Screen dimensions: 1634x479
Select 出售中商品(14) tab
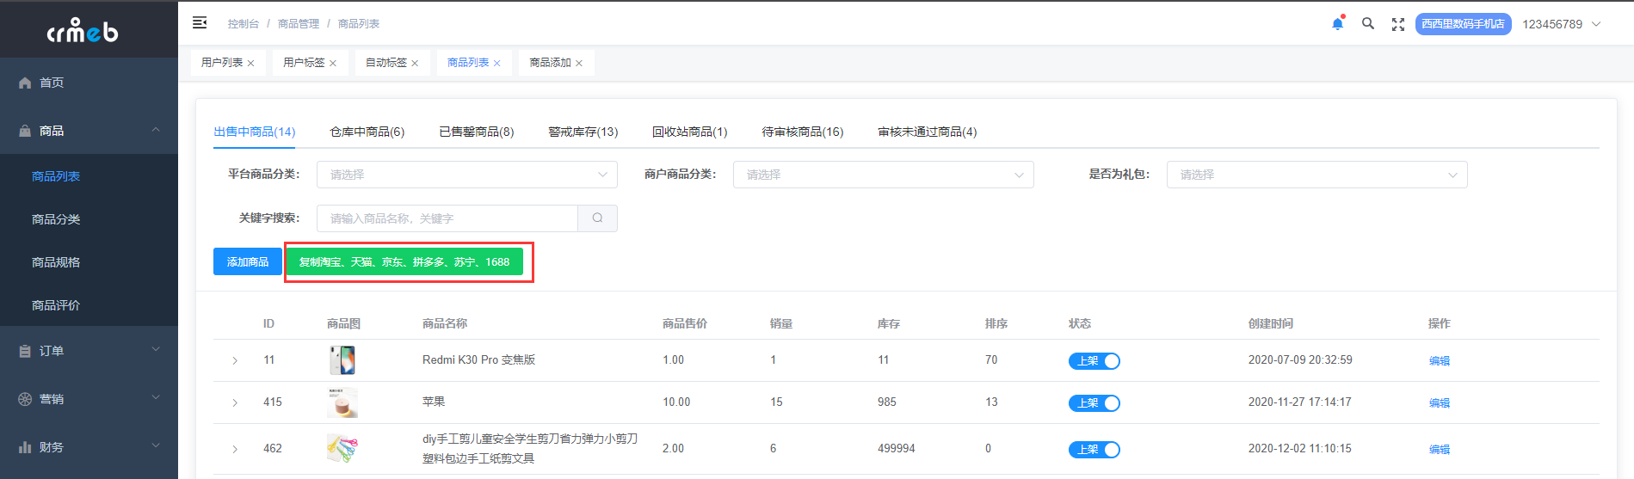255,132
